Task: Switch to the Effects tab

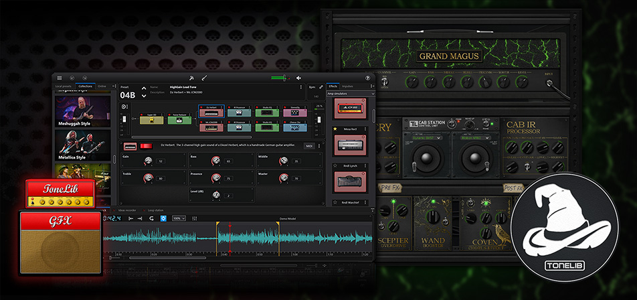Action: (333, 86)
